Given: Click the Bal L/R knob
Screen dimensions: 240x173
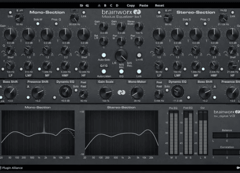Looking at the screenshot, I should coord(104,41).
